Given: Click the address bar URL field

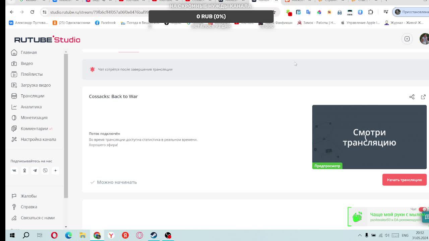Looking at the screenshot, I should click(x=99, y=12).
